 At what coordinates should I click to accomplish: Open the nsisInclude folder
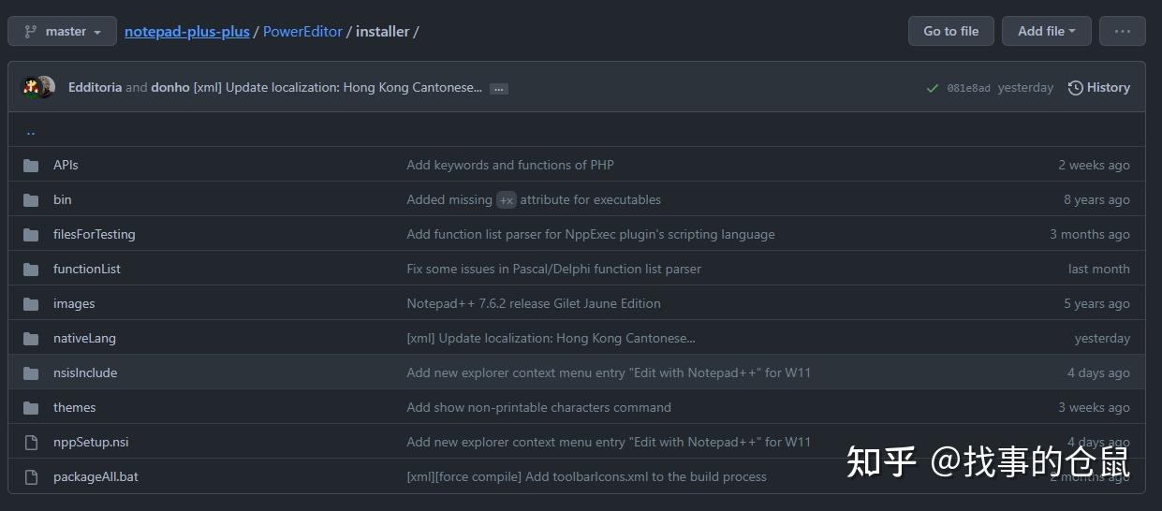pos(85,372)
